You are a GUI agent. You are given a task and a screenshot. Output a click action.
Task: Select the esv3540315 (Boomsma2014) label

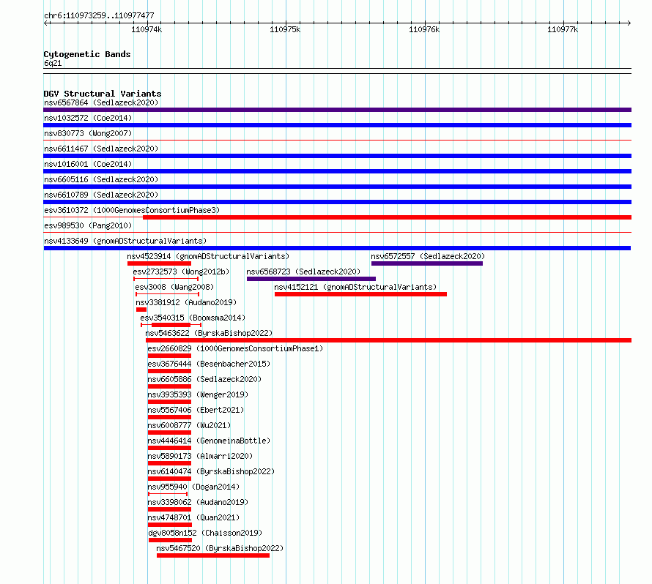[x=193, y=318]
